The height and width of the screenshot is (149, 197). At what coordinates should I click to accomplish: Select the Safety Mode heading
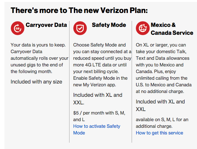coord(109,25)
